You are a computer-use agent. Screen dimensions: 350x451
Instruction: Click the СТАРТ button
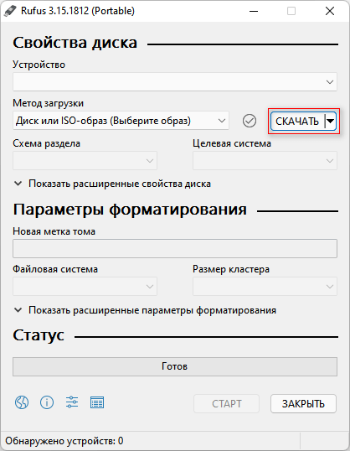point(226,404)
